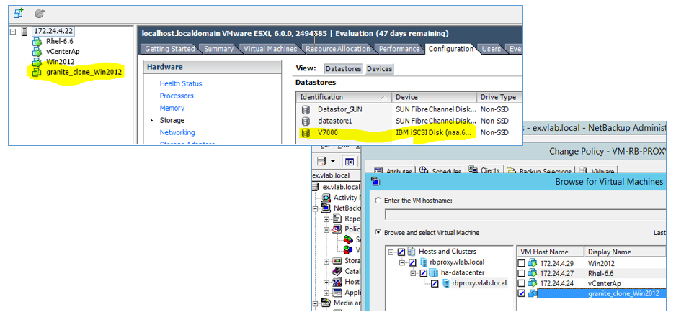Uncheck the granite_clone_Win2012 checkbox in VM list
This screenshot has width=676, height=317.
click(x=522, y=293)
